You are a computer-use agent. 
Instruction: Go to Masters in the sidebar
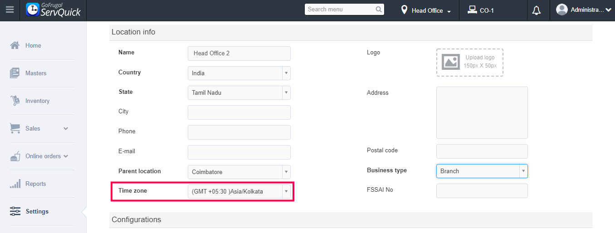36,73
